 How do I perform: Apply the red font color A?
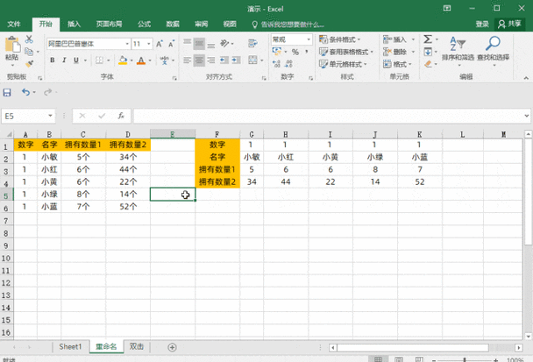tap(141, 60)
